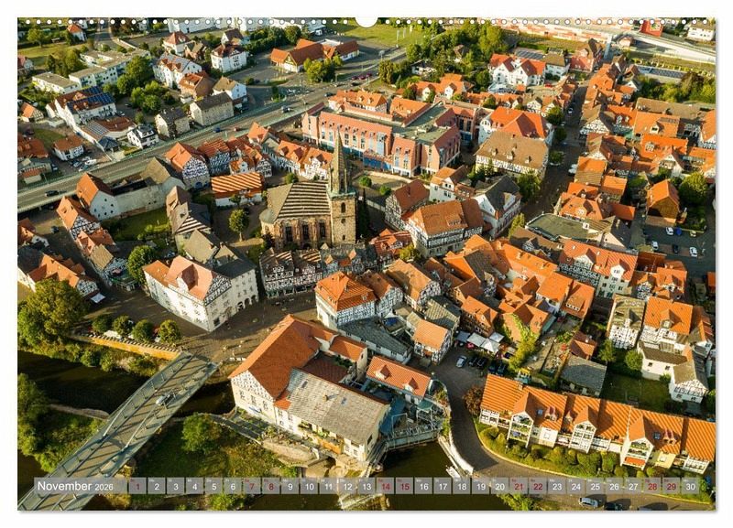
Task: Click the calendar hanger notch at top
Action: [x=366, y=20]
